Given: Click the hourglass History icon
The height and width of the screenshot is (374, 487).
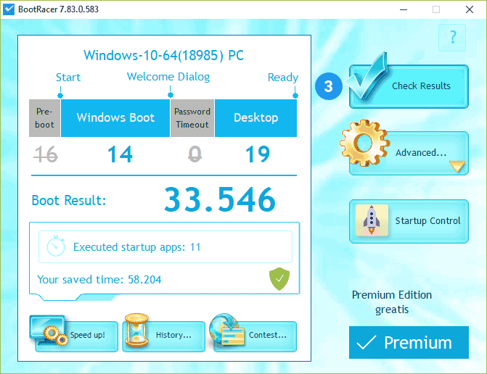Looking at the screenshot, I should tap(137, 333).
